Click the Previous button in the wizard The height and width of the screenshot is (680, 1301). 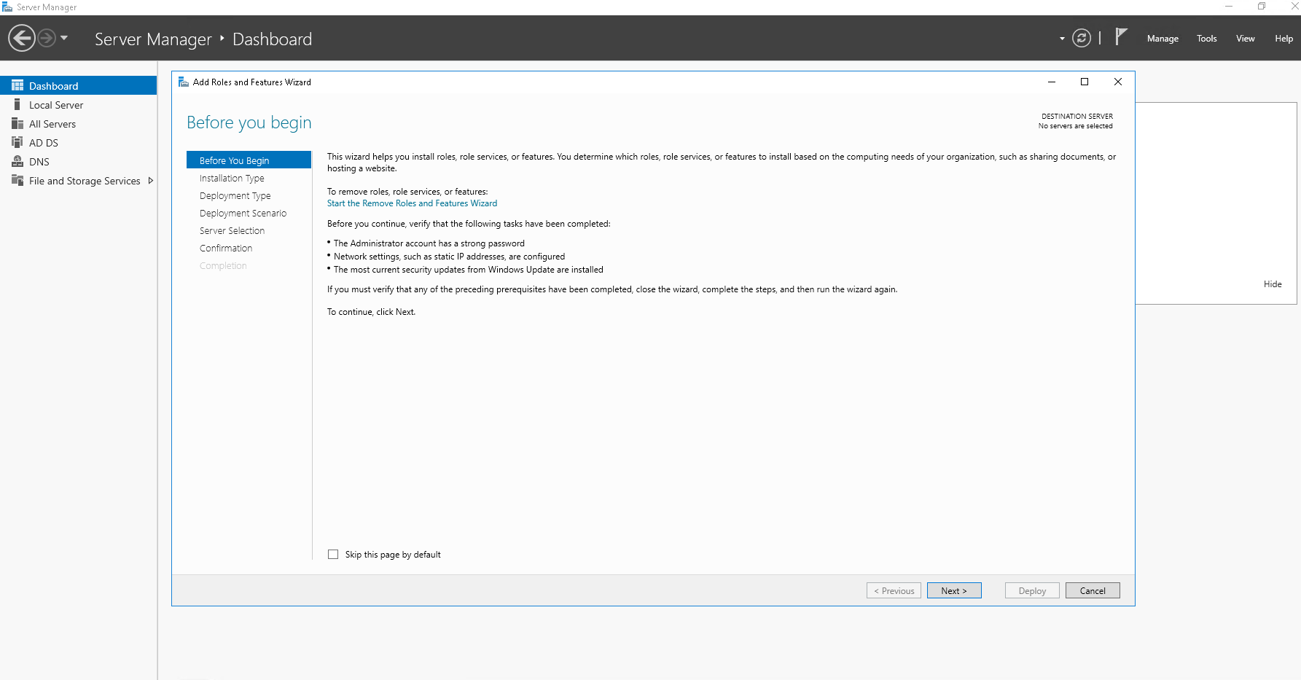pos(894,590)
